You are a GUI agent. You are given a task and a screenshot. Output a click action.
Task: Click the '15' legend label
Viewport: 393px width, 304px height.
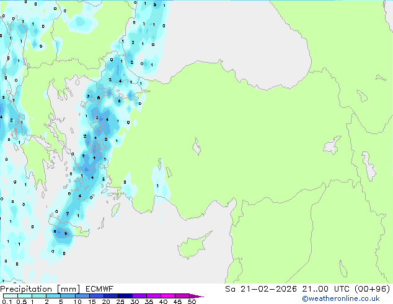tap(92, 302)
